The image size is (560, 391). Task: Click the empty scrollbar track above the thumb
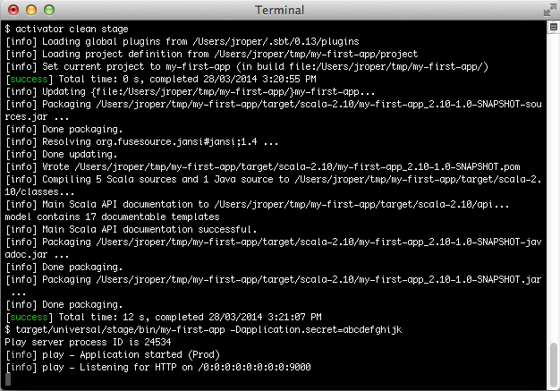[552, 179]
